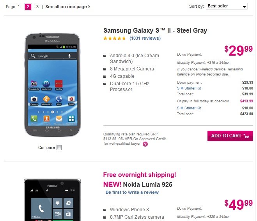
Task: Click second SIM Starter Kit link below checkout
Action: 189,108
